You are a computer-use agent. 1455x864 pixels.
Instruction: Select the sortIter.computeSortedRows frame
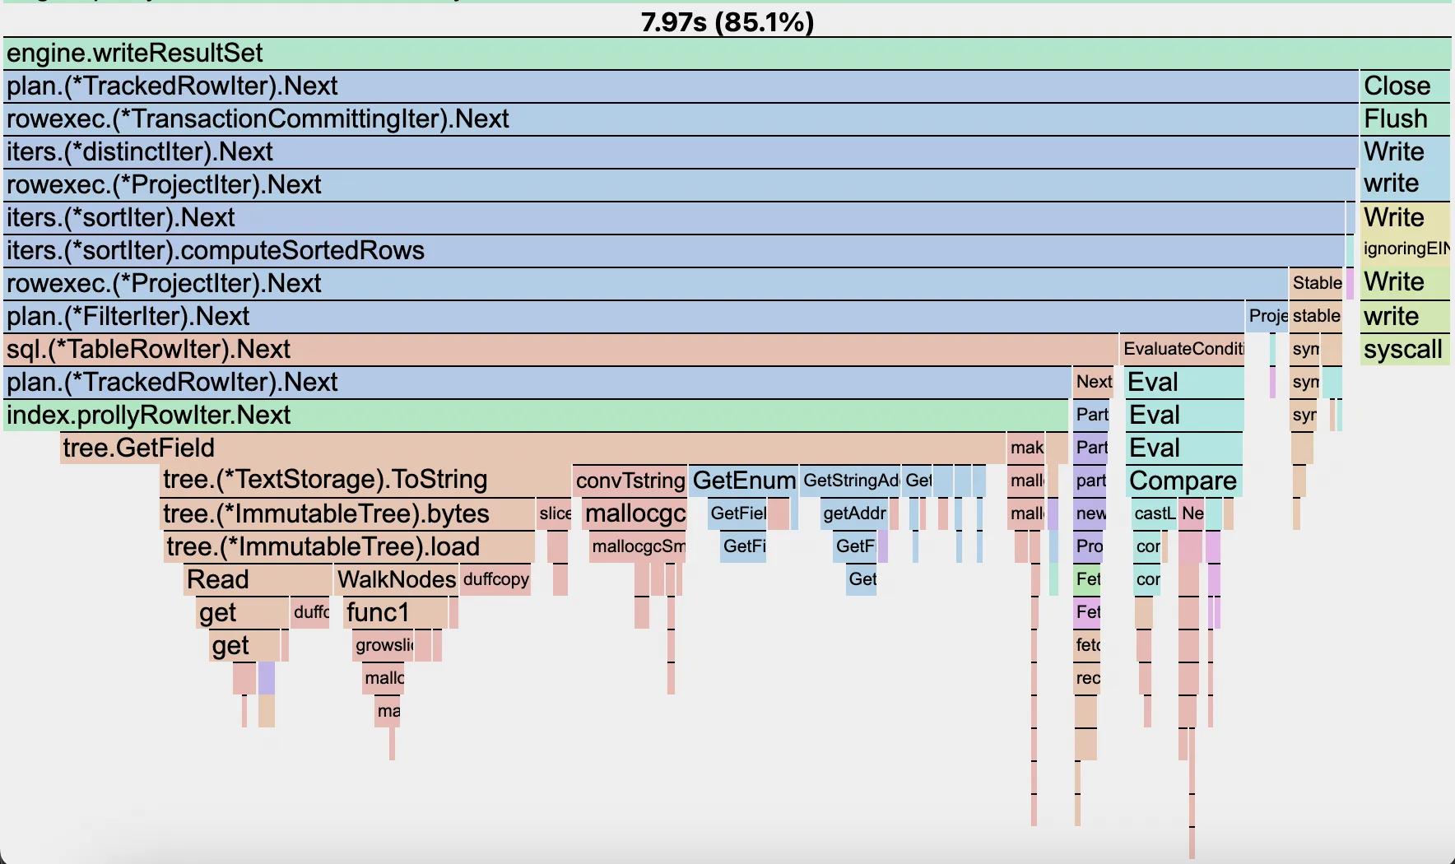[x=673, y=251]
